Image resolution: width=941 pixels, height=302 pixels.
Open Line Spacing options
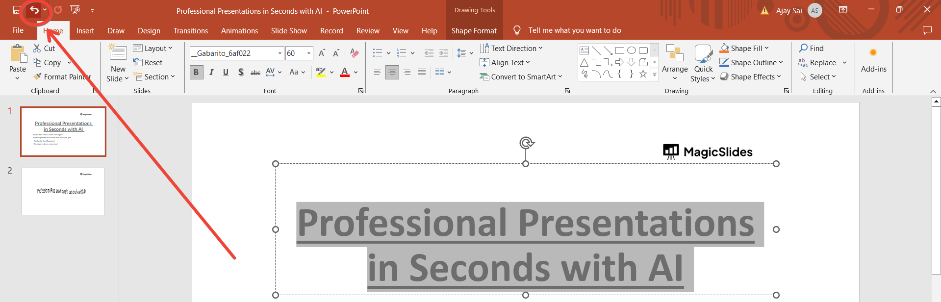point(465,53)
